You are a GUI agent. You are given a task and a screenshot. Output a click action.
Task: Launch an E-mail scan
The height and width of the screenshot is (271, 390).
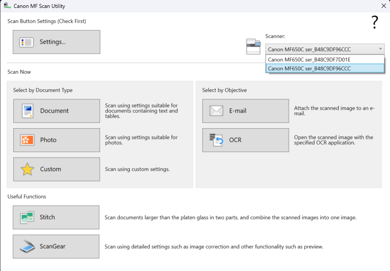(245, 111)
